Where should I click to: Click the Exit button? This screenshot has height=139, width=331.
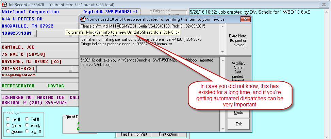[x=238, y=124]
